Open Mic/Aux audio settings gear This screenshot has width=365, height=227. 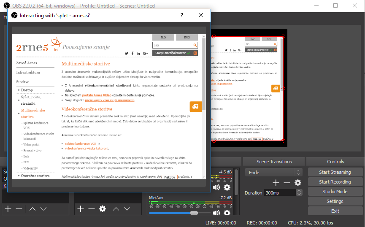(227, 212)
